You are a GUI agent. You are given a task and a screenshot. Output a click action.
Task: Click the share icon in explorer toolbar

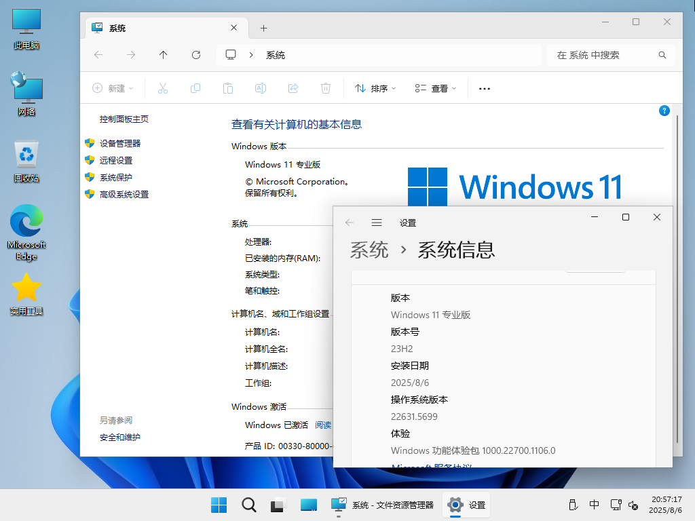pyautogui.click(x=293, y=89)
